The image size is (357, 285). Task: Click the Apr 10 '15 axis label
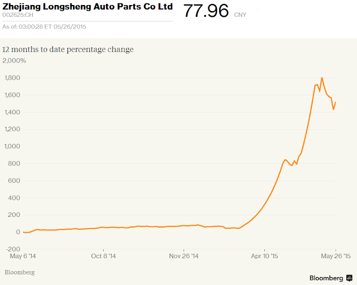pos(264,256)
